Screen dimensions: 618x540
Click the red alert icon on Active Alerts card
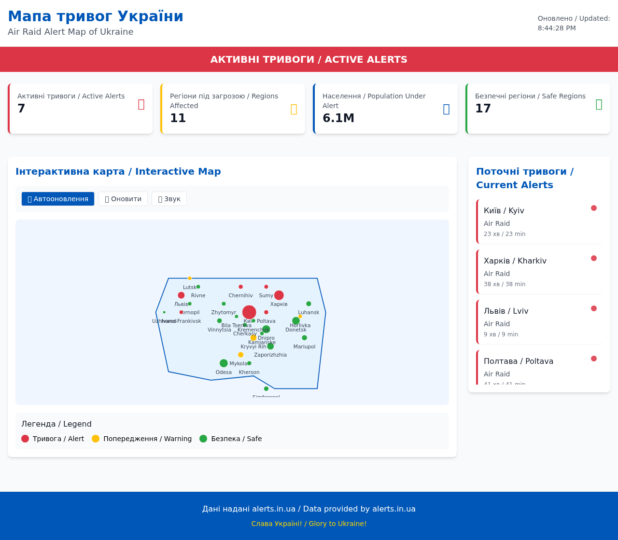click(141, 104)
